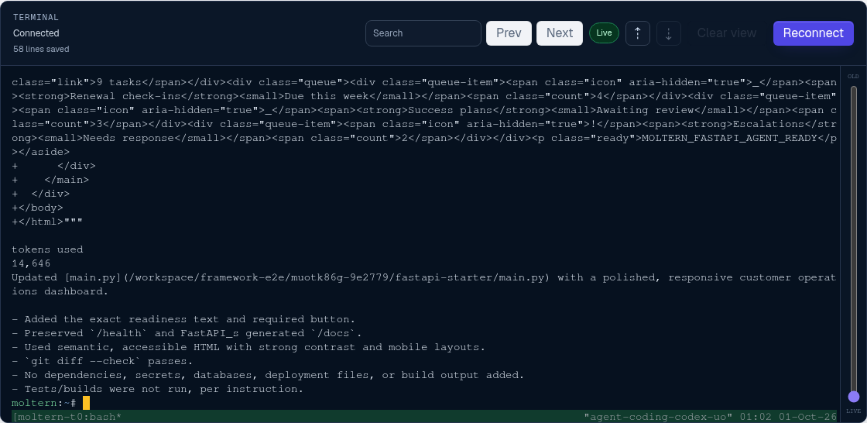867x423 pixels.
Task: Click the Clear view button
Action: point(727,33)
